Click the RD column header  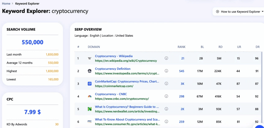tap(220, 47)
